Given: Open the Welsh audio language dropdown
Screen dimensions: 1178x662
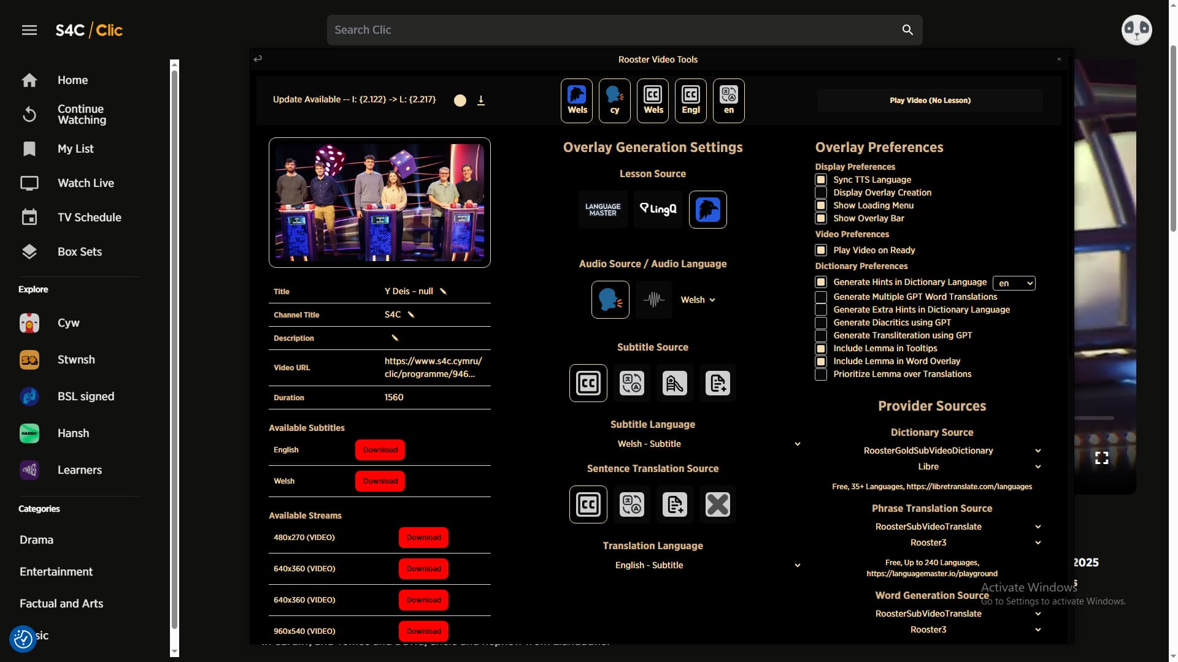Looking at the screenshot, I should (698, 300).
